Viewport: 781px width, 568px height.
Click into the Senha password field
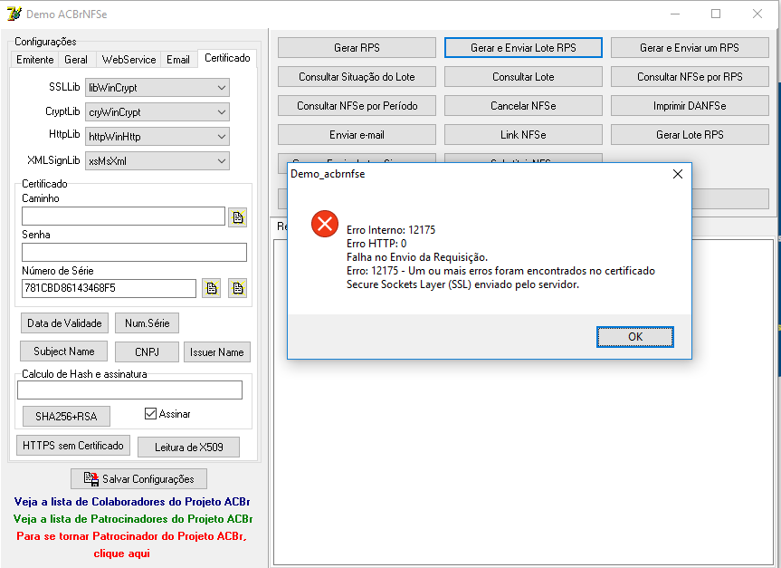[135, 253]
